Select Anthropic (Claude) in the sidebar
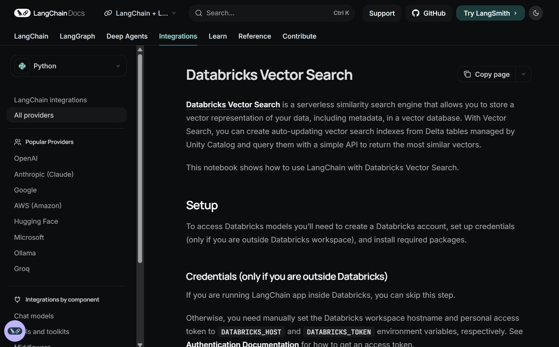Image resolution: width=559 pixels, height=347 pixels. (44, 174)
